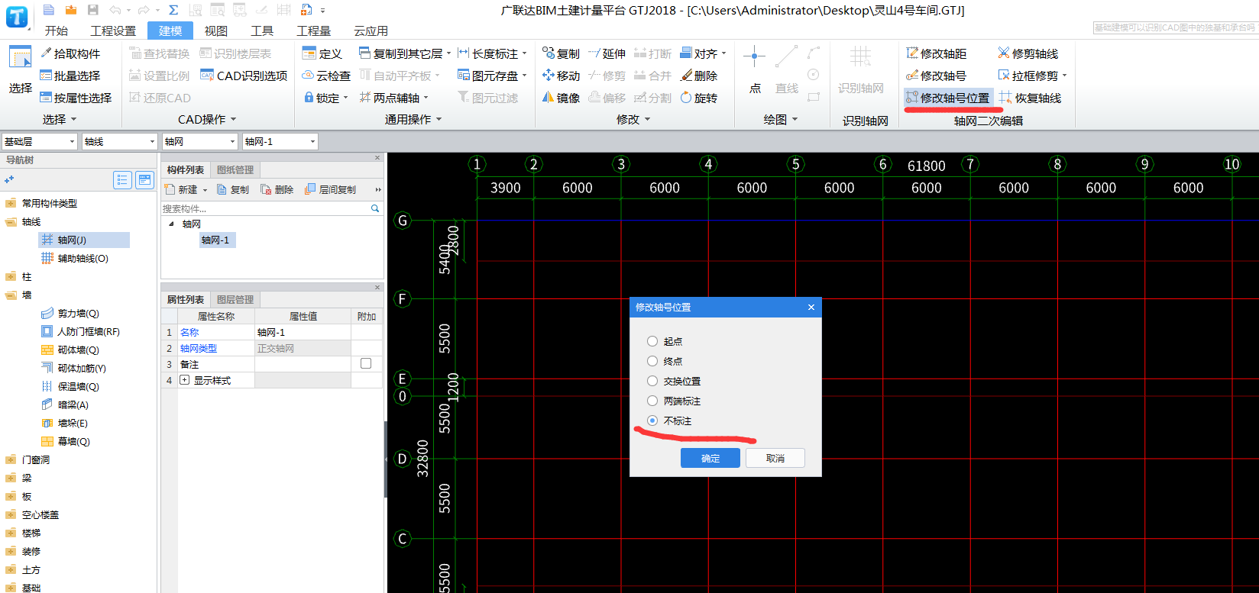Select the 镜像 mirror tool
This screenshot has width=1259, height=593.
pyautogui.click(x=561, y=98)
